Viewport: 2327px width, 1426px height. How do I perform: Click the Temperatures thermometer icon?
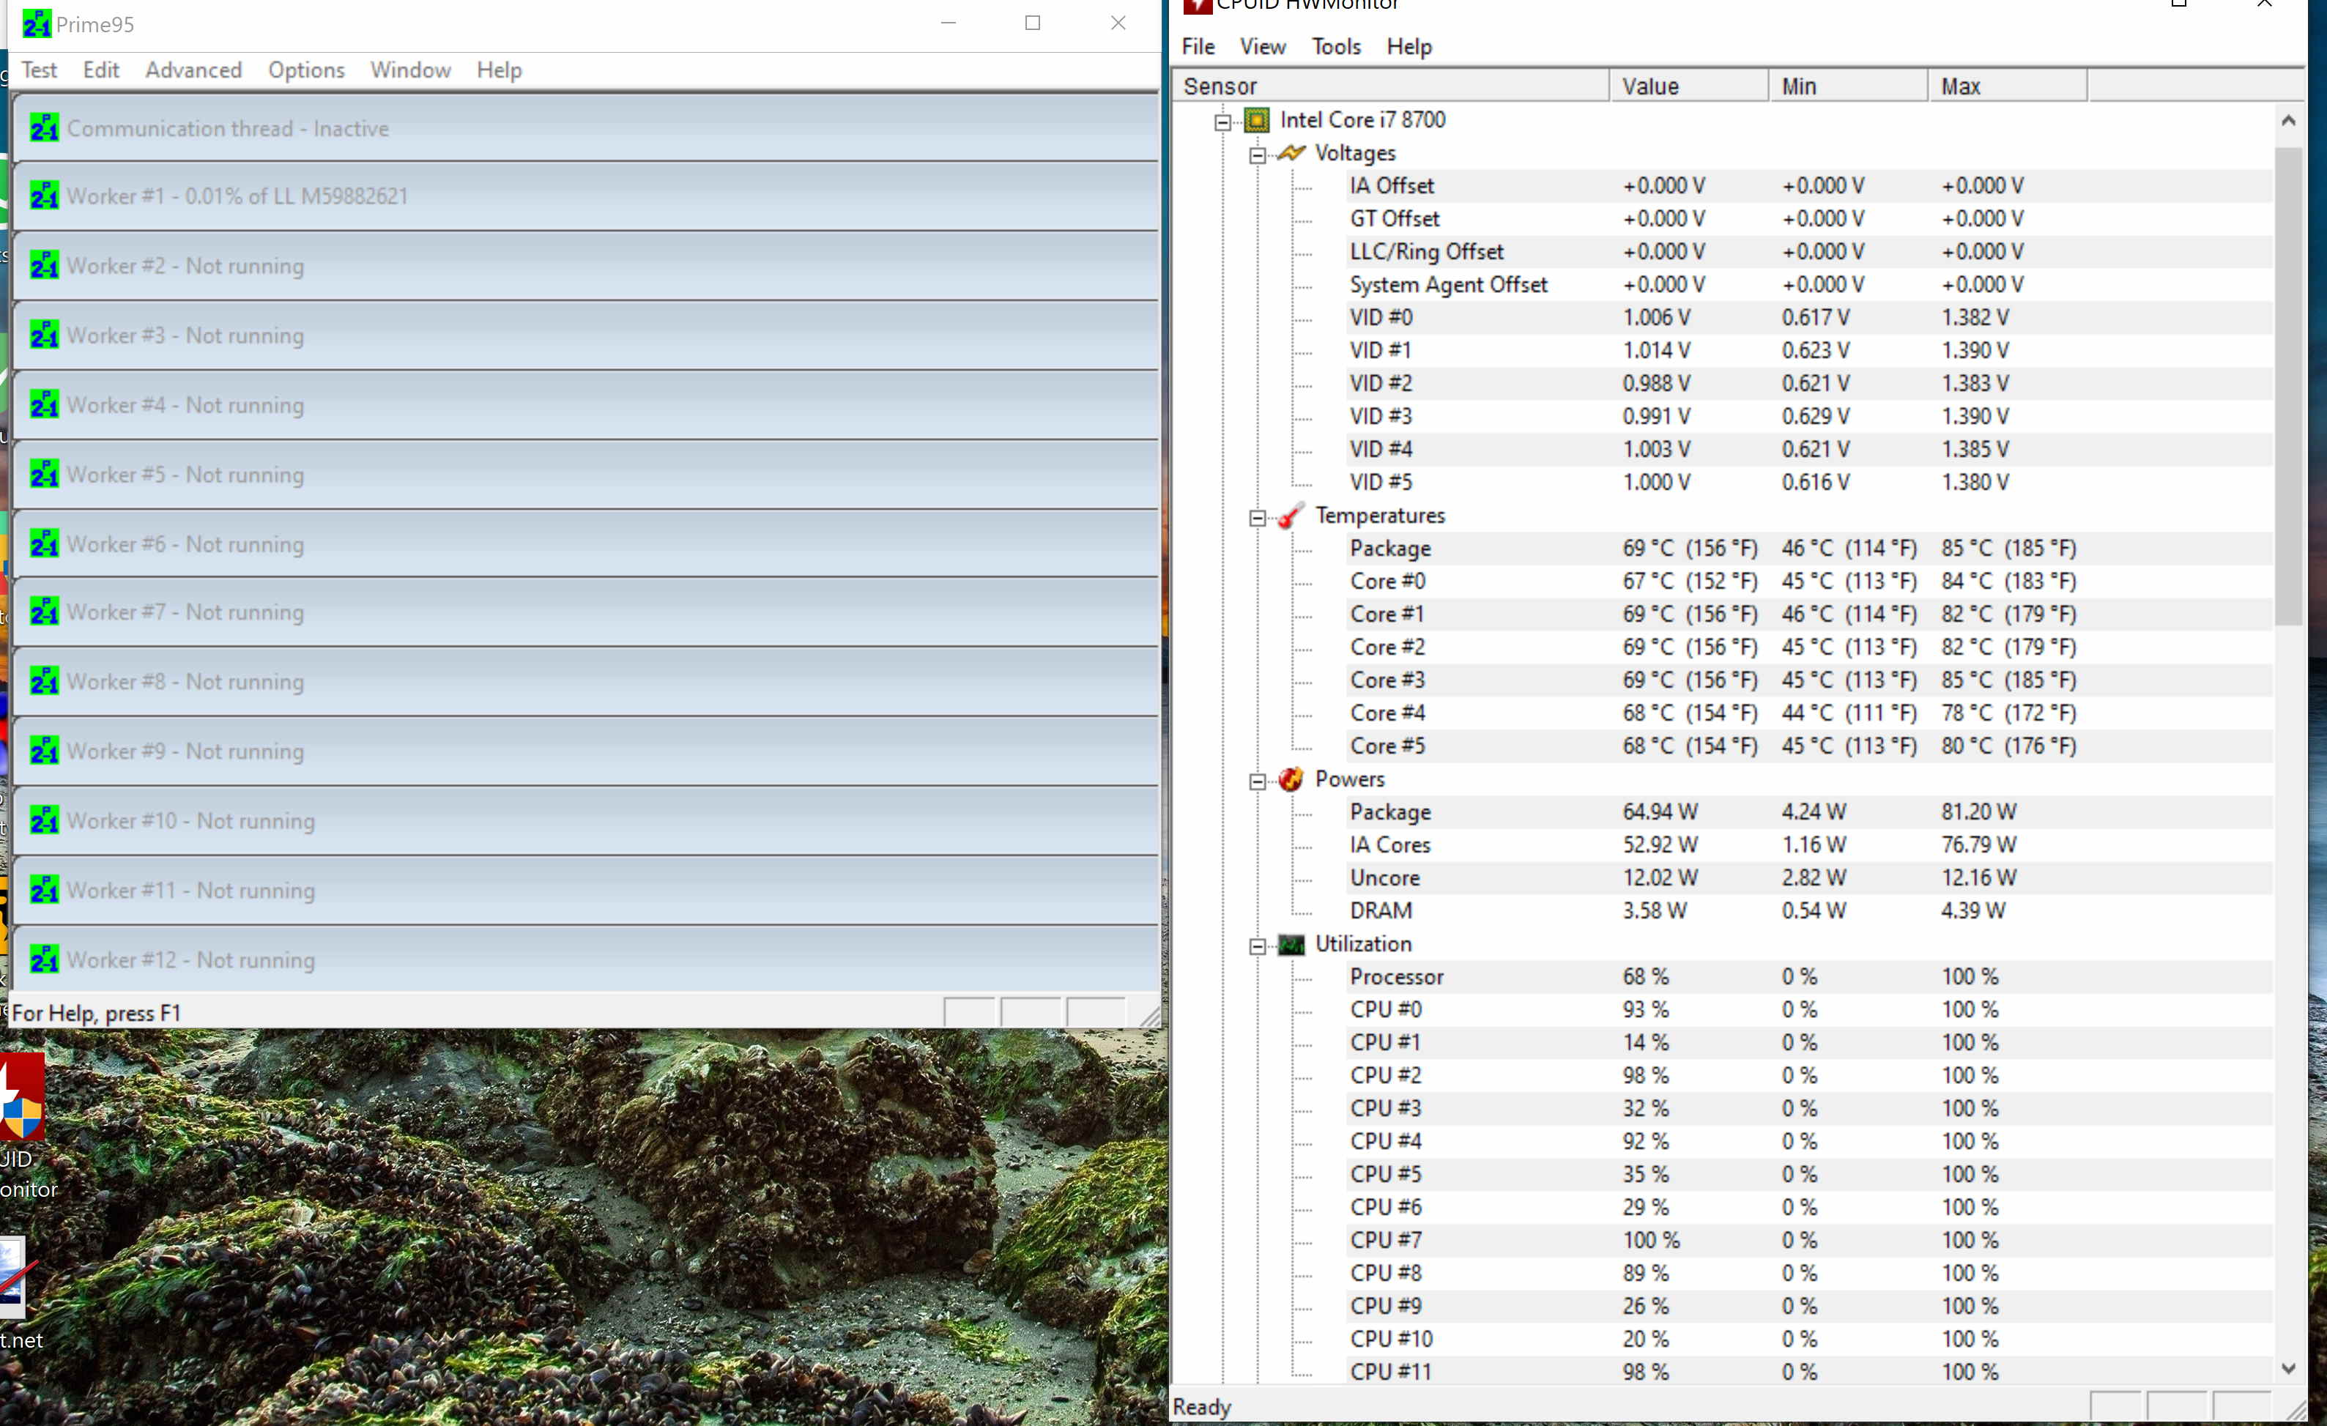pyautogui.click(x=1291, y=516)
